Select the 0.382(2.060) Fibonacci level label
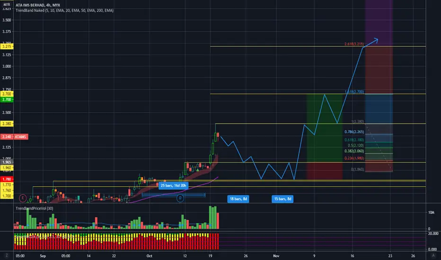This screenshot has height=260, width=441. click(354, 151)
